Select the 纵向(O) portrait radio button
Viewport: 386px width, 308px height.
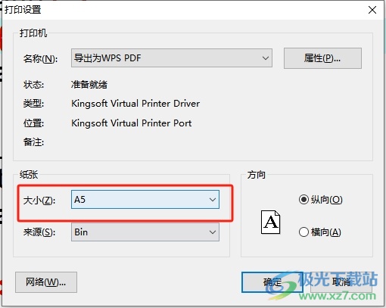point(304,200)
